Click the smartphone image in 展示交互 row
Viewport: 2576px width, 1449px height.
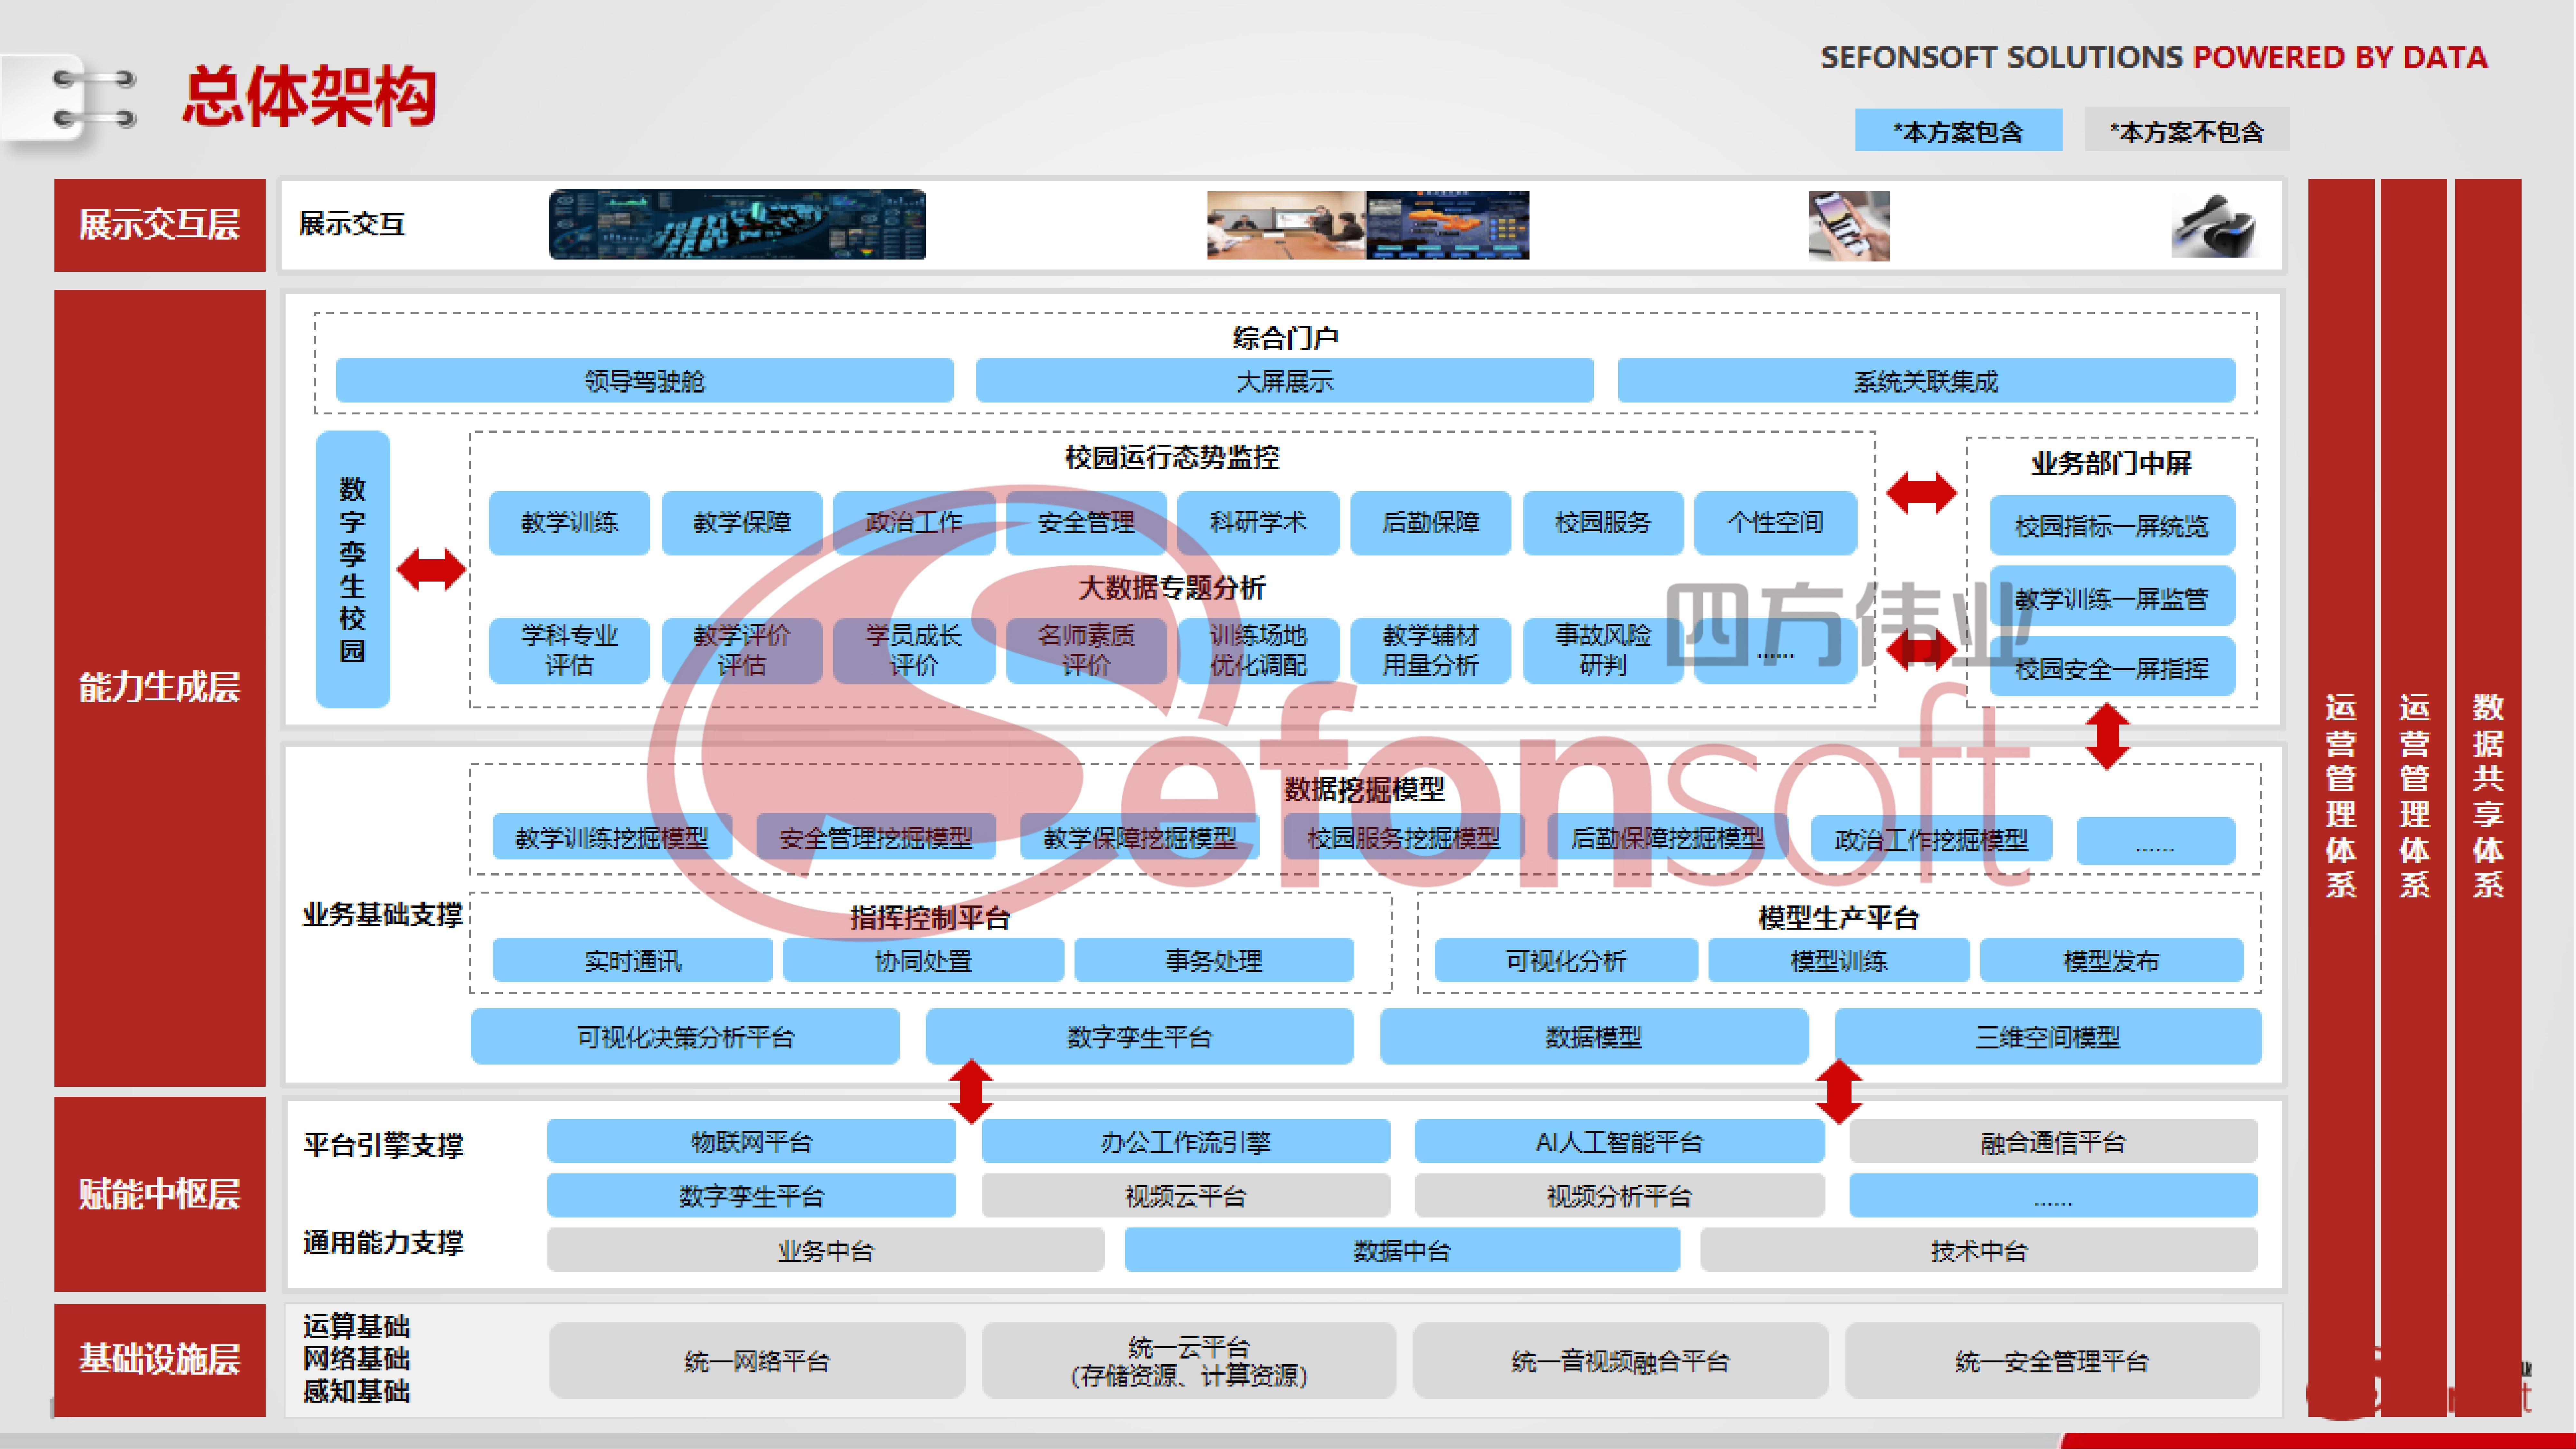pyautogui.click(x=1849, y=226)
